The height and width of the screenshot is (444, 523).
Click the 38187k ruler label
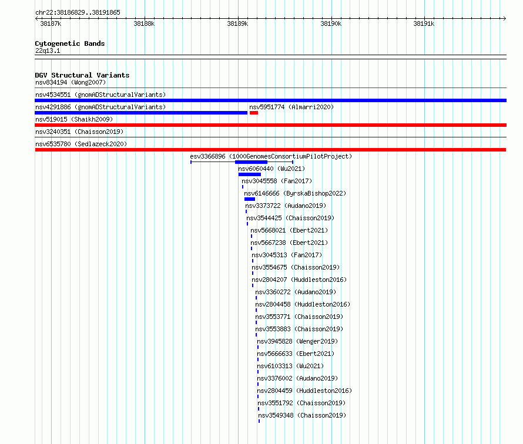51,23
